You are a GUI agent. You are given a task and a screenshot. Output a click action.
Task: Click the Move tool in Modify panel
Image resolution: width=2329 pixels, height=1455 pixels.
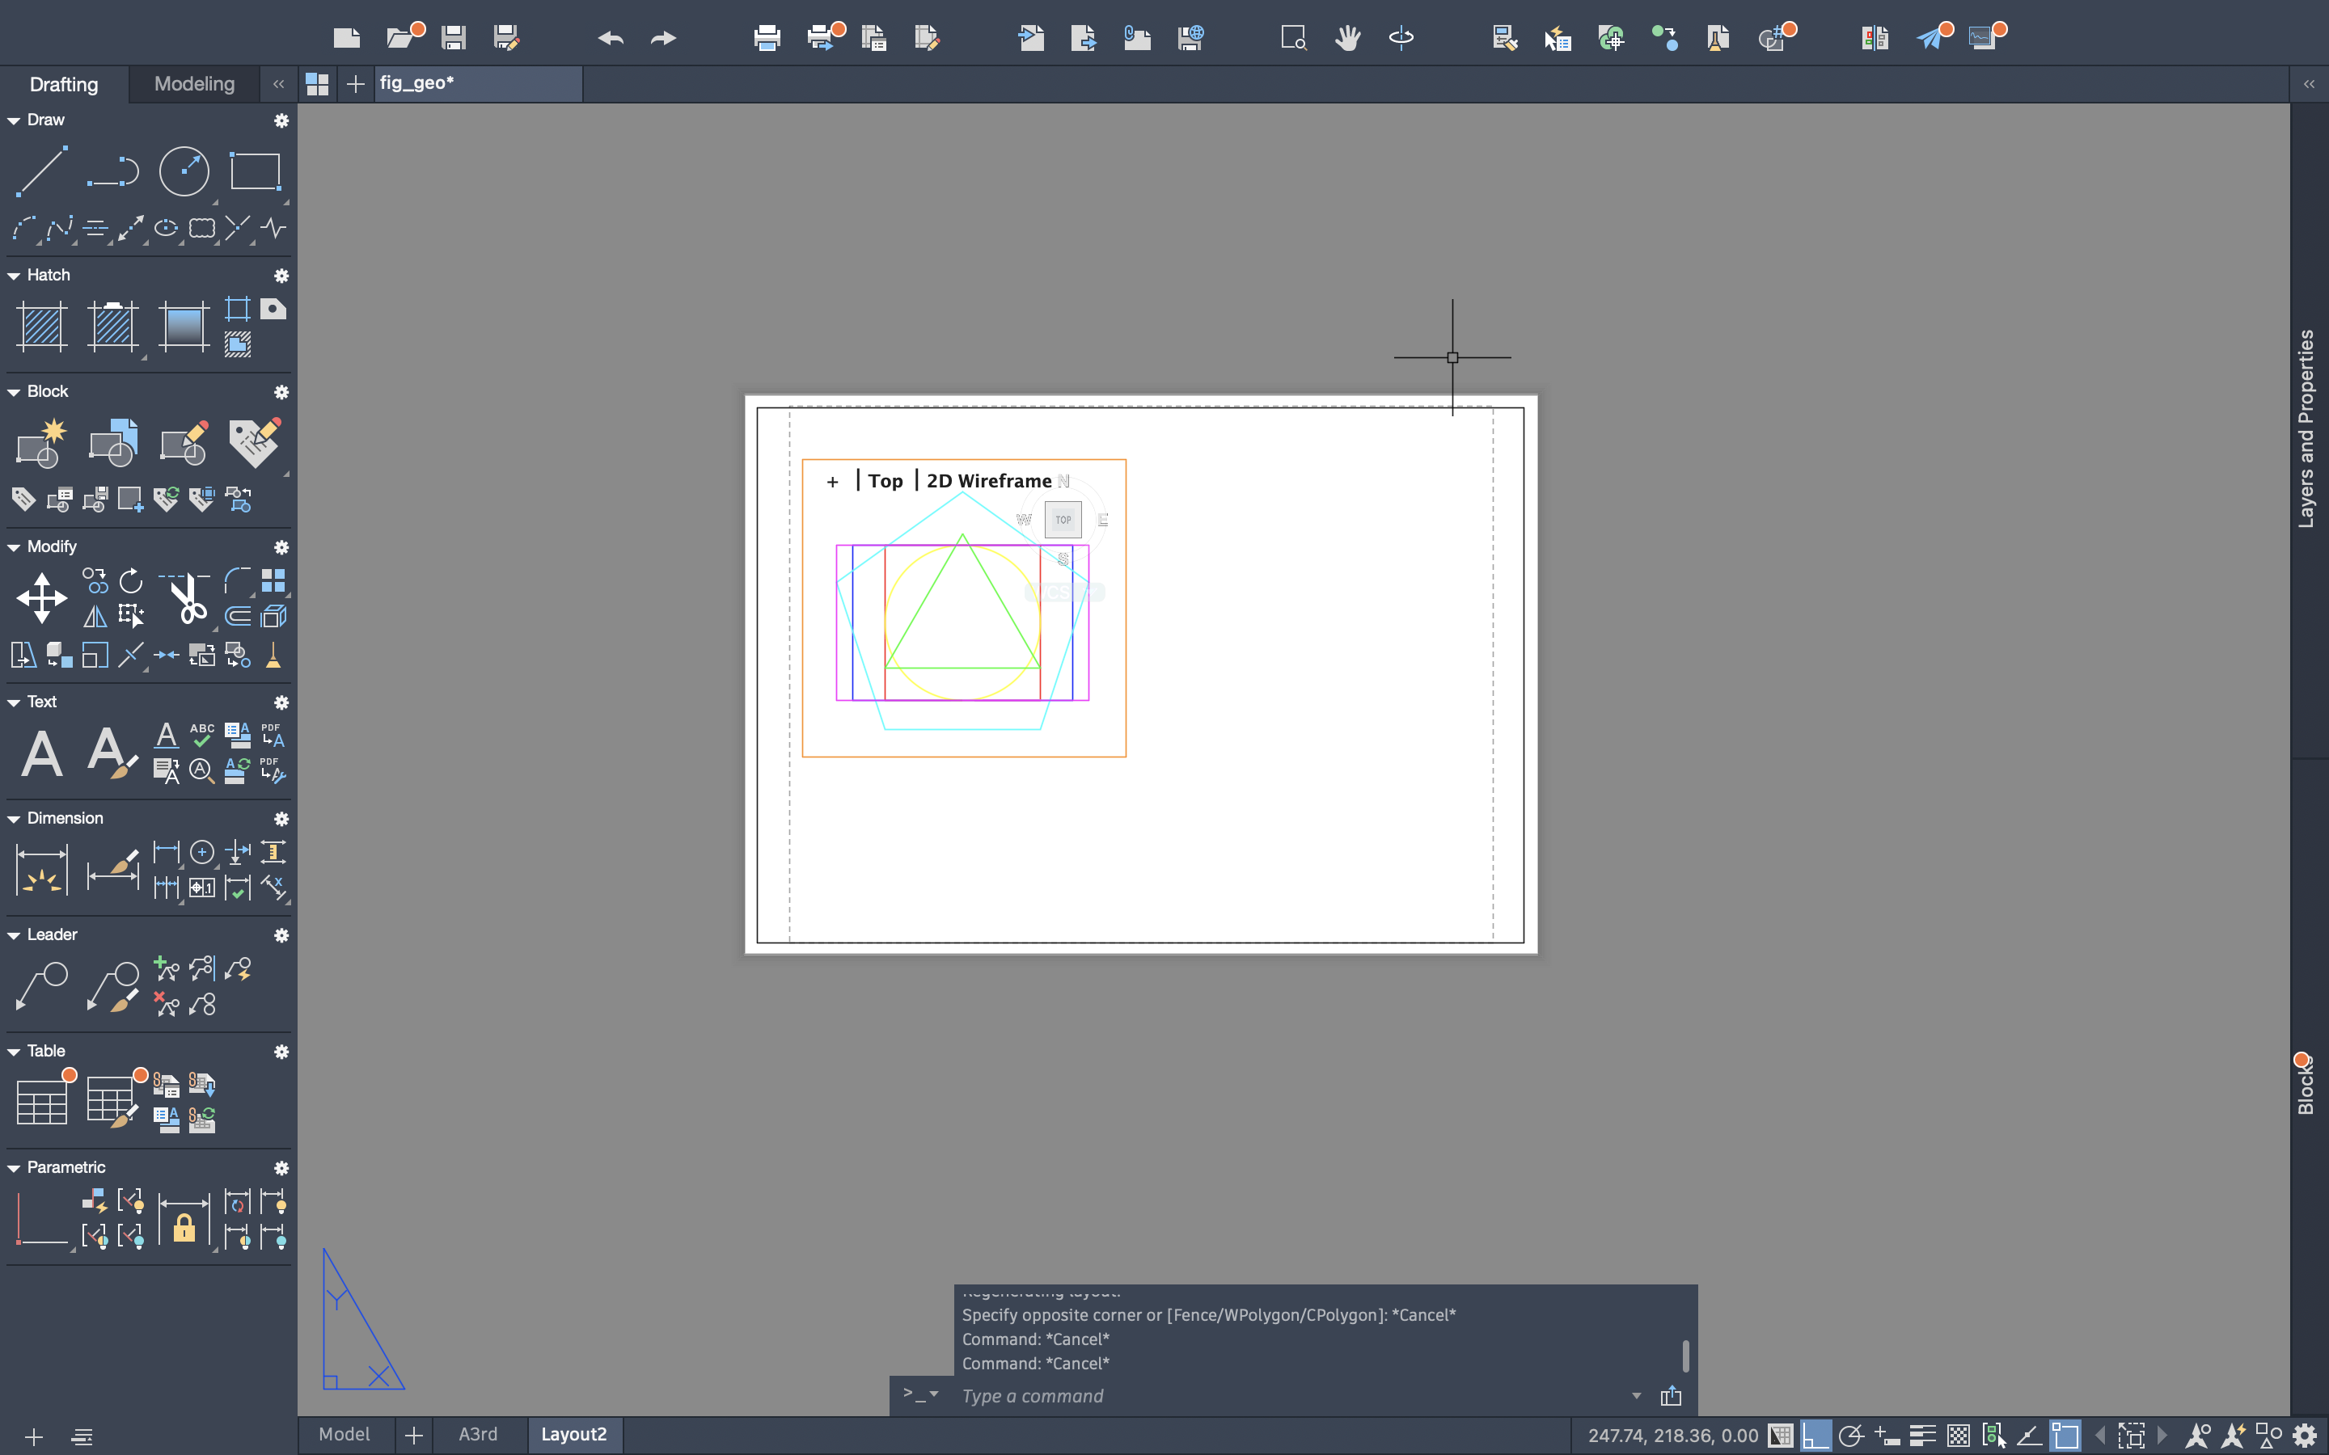pyautogui.click(x=42, y=597)
